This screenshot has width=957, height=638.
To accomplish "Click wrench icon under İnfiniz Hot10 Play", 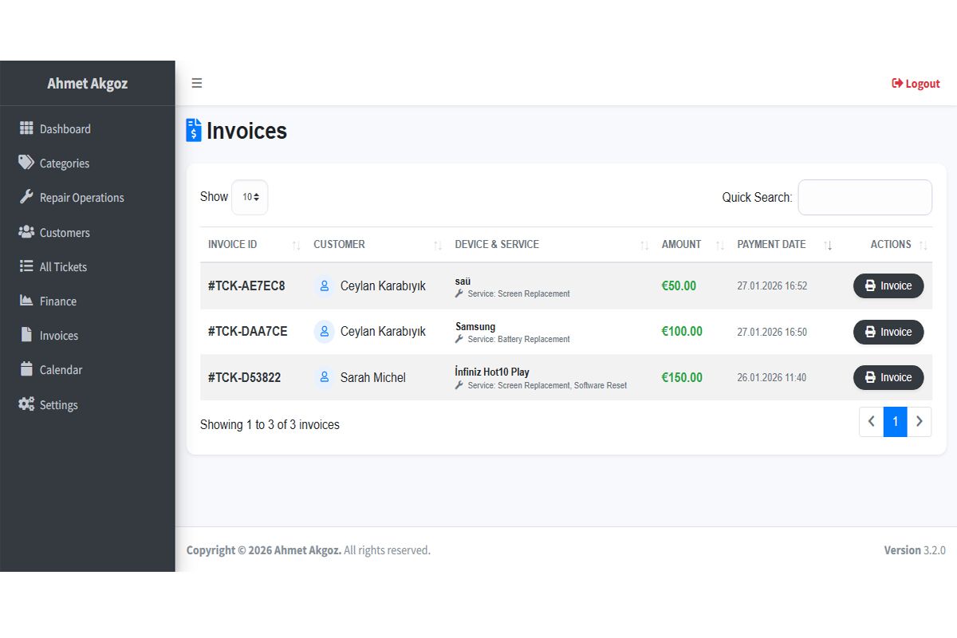I will click(x=459, y=385).
